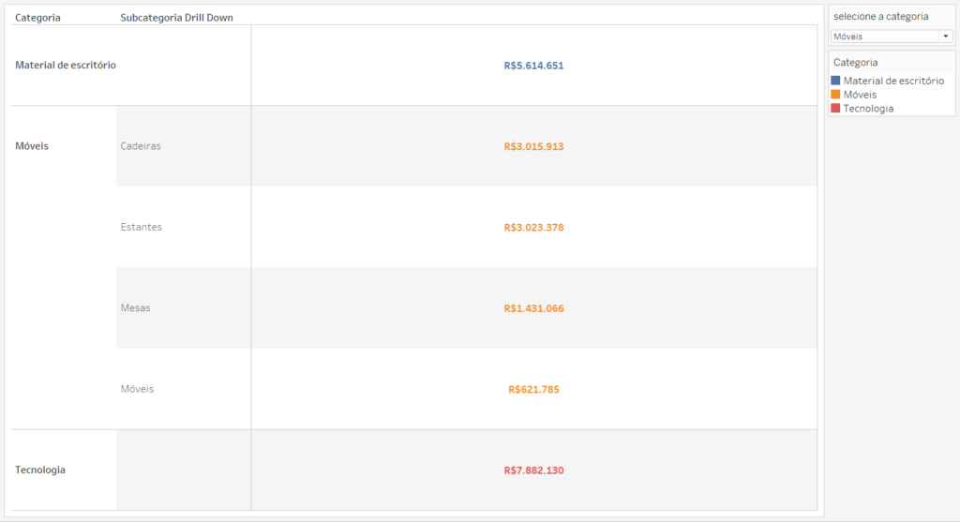Select the Tecnologia category row label

(x=40, y=470)
